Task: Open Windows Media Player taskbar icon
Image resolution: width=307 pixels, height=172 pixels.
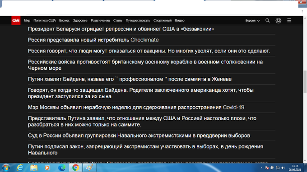Action: pyautogui.click(x=47, y=167)
